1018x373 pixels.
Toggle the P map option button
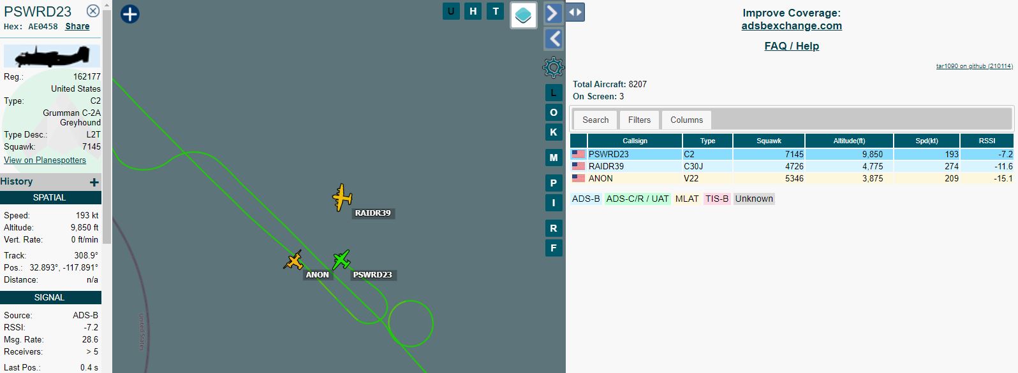(x=553, y=183)
